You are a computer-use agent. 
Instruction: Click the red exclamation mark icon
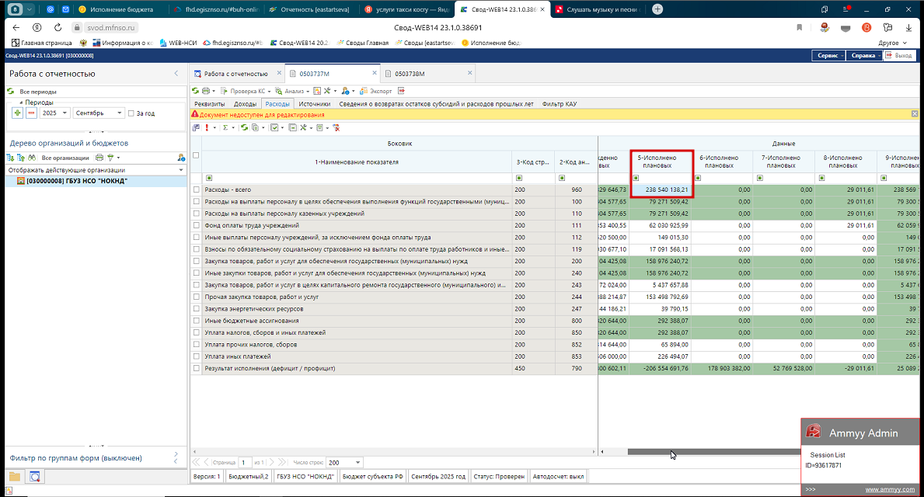click(x=207, y=127)
